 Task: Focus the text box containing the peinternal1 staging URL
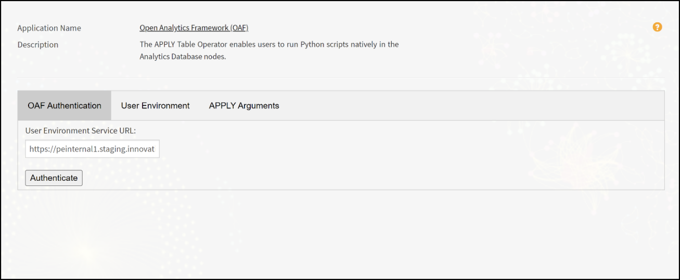coord(92,149)
